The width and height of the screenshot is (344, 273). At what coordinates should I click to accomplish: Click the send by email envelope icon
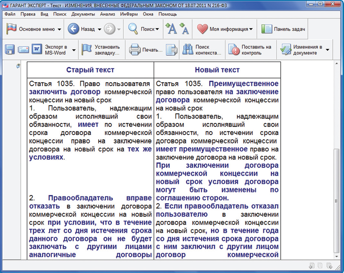pos(23,50)
